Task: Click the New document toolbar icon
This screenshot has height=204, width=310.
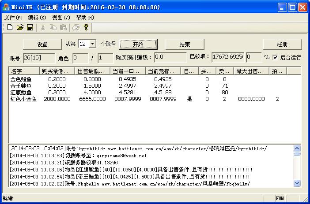Action: point(10,27)
